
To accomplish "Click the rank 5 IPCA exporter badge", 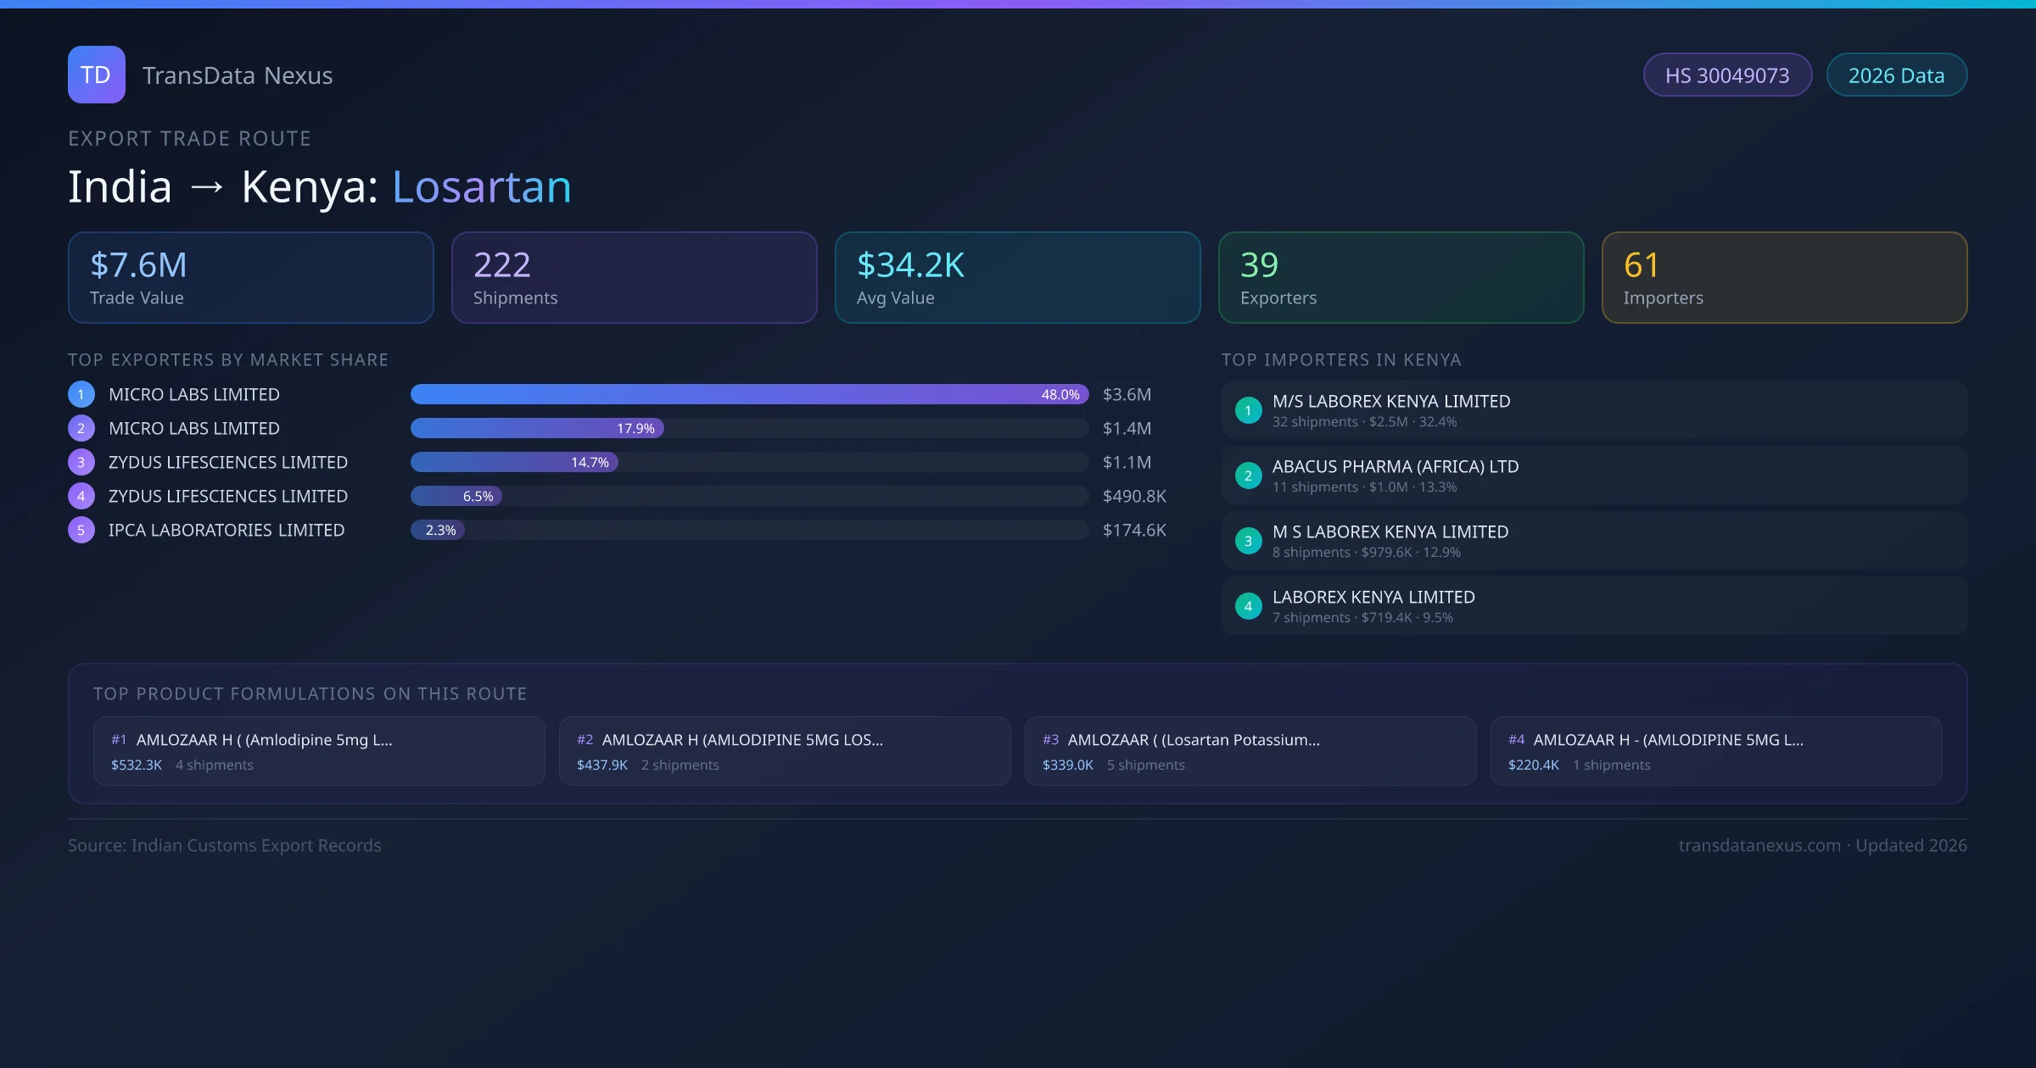I will pos(81,530).
